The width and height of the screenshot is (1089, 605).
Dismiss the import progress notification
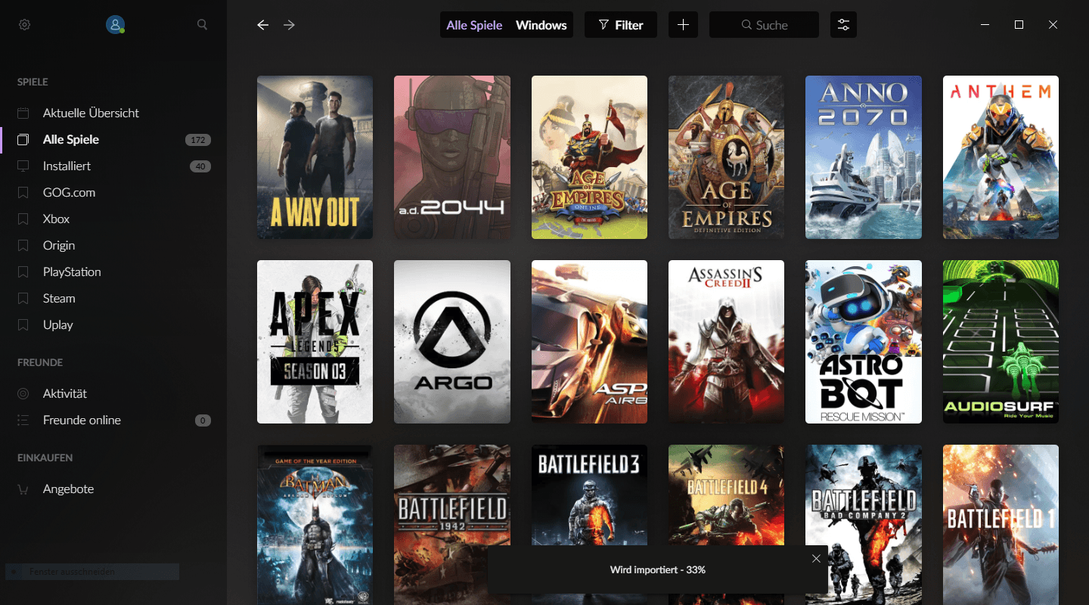click(816, 559)
